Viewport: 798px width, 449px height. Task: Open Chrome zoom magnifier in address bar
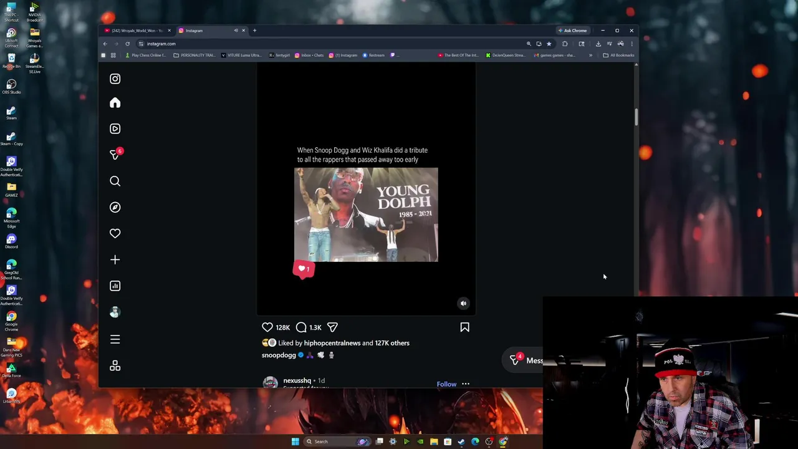click(529, 44)
